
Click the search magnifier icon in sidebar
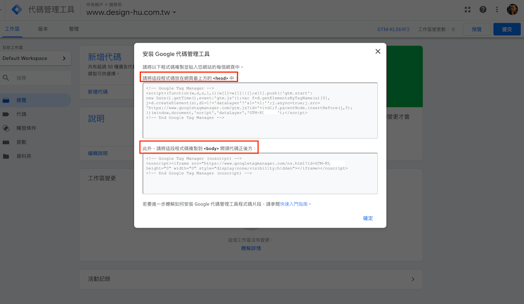(x=6, y=77)
